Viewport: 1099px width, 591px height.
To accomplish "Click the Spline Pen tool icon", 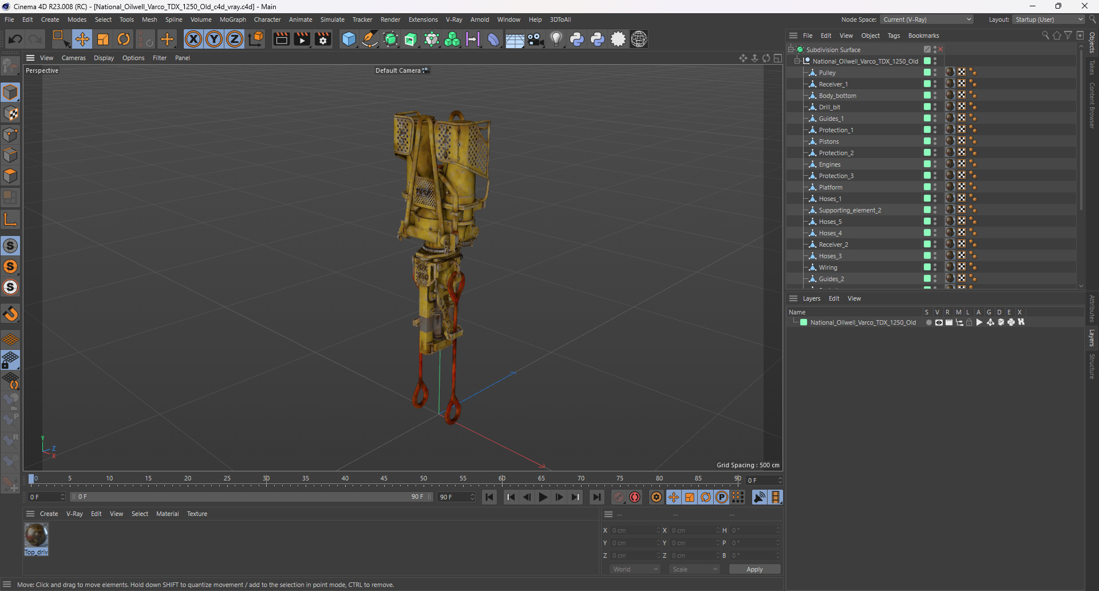I will [x=370, y=39].
